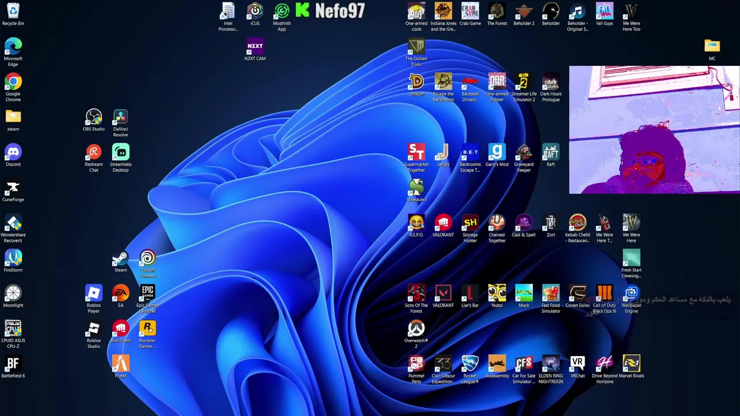Open the Conan Exiles shortcut

pos(578,296)
